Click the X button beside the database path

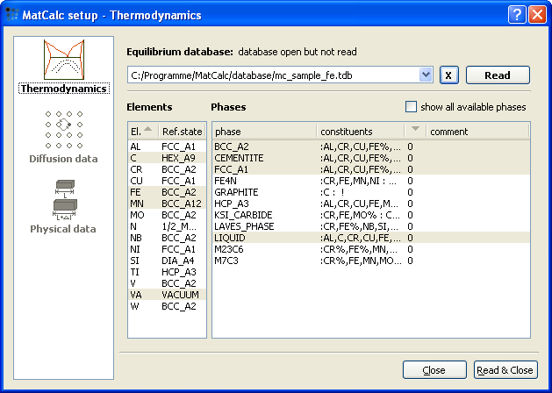(448, 75)
